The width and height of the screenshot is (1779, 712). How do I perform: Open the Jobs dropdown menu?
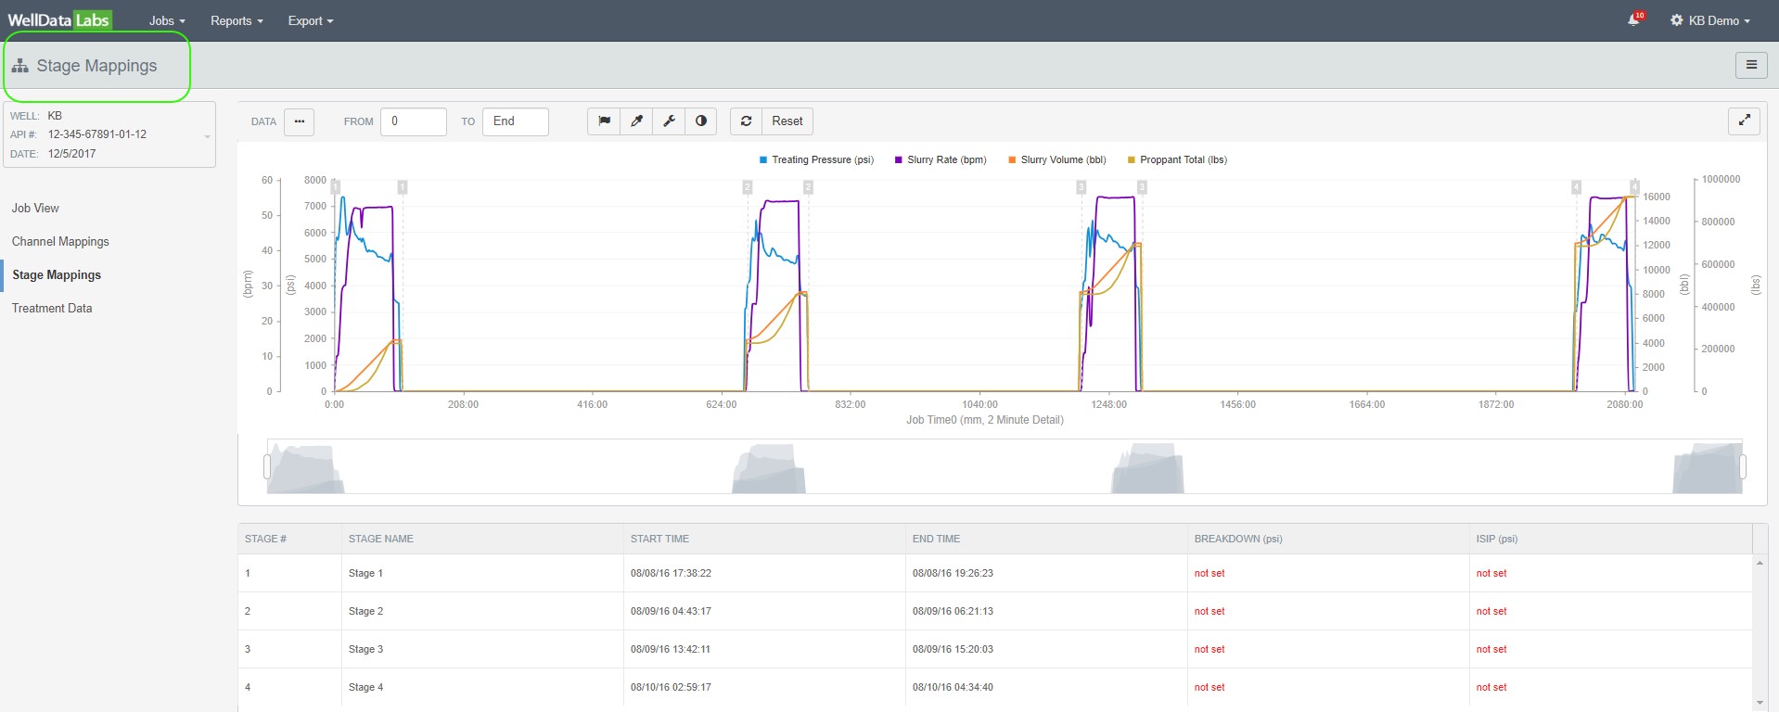tap(167, 20)
